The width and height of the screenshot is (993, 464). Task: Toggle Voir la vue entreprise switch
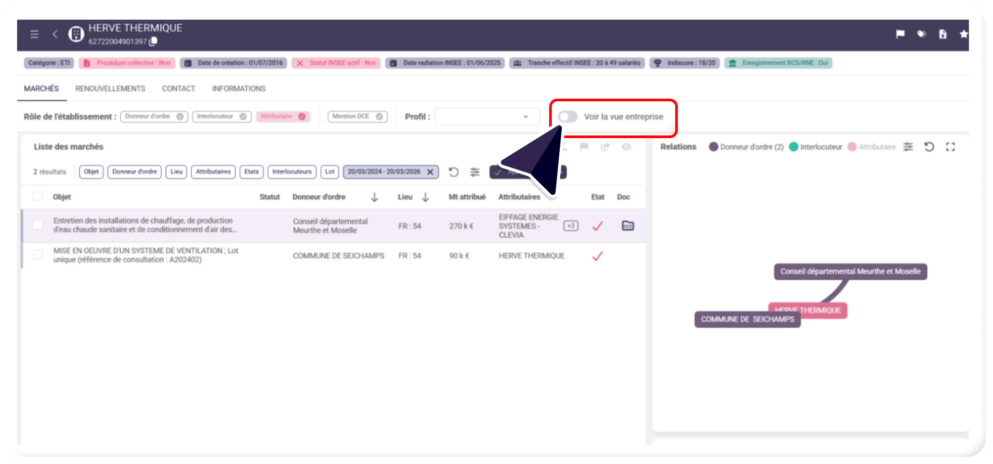567,117
